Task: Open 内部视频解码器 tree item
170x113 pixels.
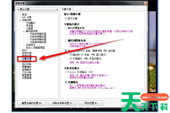Action: (38, 34)
